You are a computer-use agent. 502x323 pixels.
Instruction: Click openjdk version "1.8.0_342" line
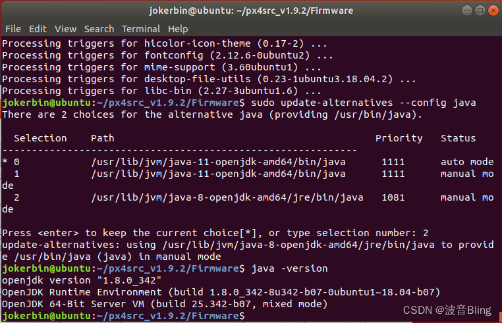pyautogui.click(x=82, y=280)
